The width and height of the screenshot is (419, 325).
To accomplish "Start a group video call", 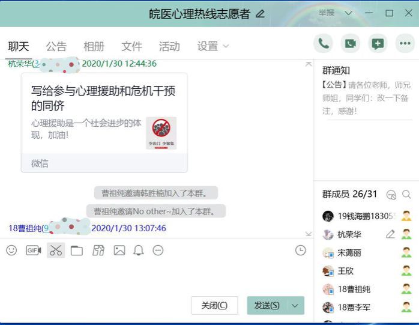I will (x=351, y=43).
